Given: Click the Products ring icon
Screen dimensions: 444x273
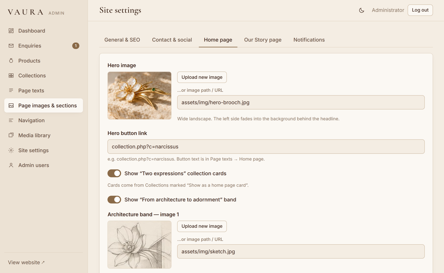Looking at the screenshot, I should click(11, 61).
